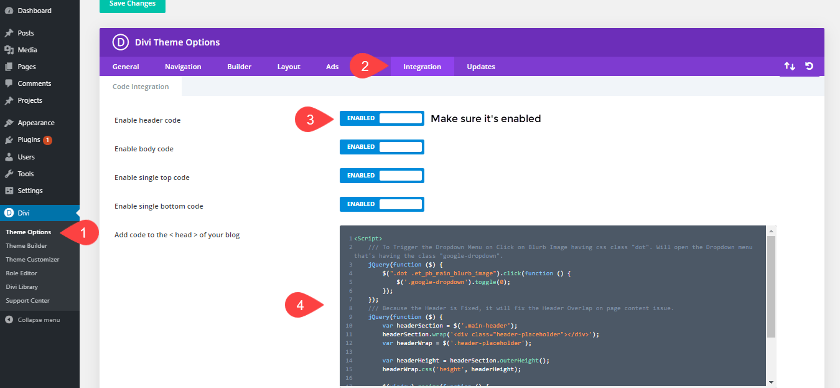Click the code editor scrollbar thumb
This screenshot has width=840, height=388.
click(x=772, y=286)
